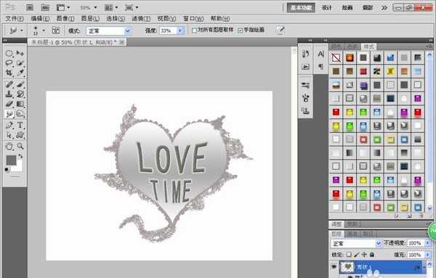Toggle lock image pixels brush icon
This screenshot has height=278, width=436.
(x=357, y=254)
